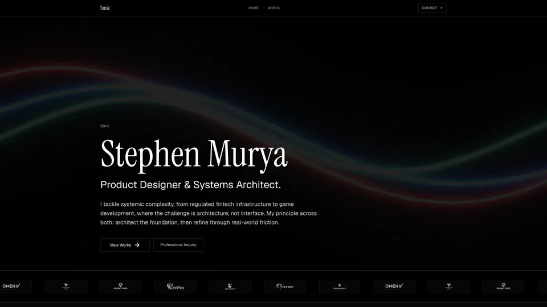Image resolution: width=547 pixels, height=307 pixels.
Task: Select the Moneta logo tile
Action: [x=285, y=287]
